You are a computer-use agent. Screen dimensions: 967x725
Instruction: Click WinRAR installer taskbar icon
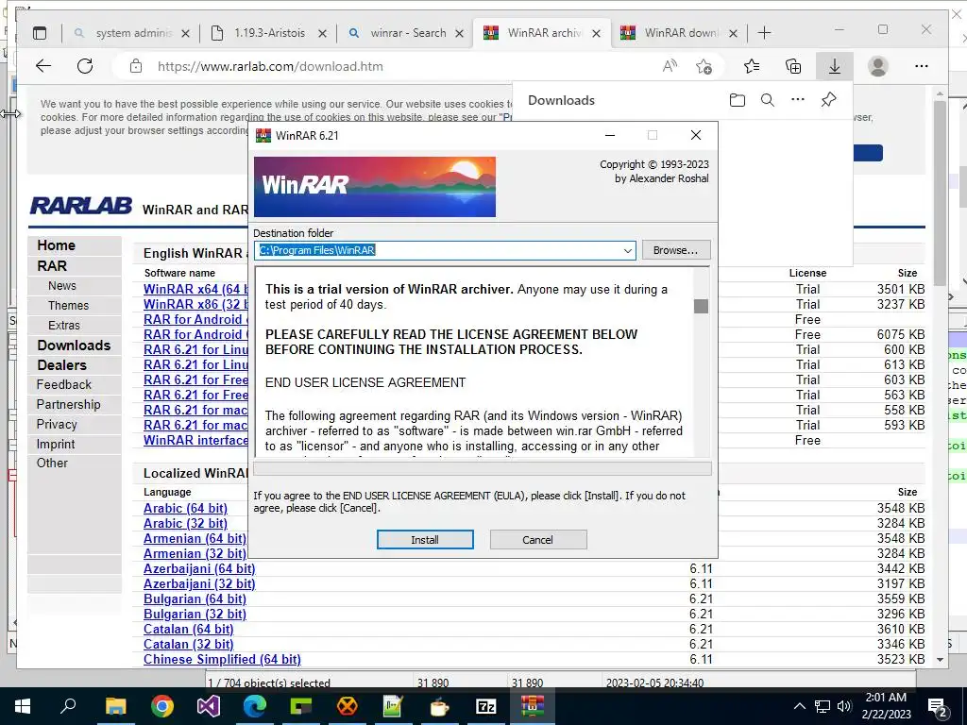point(533,706)
